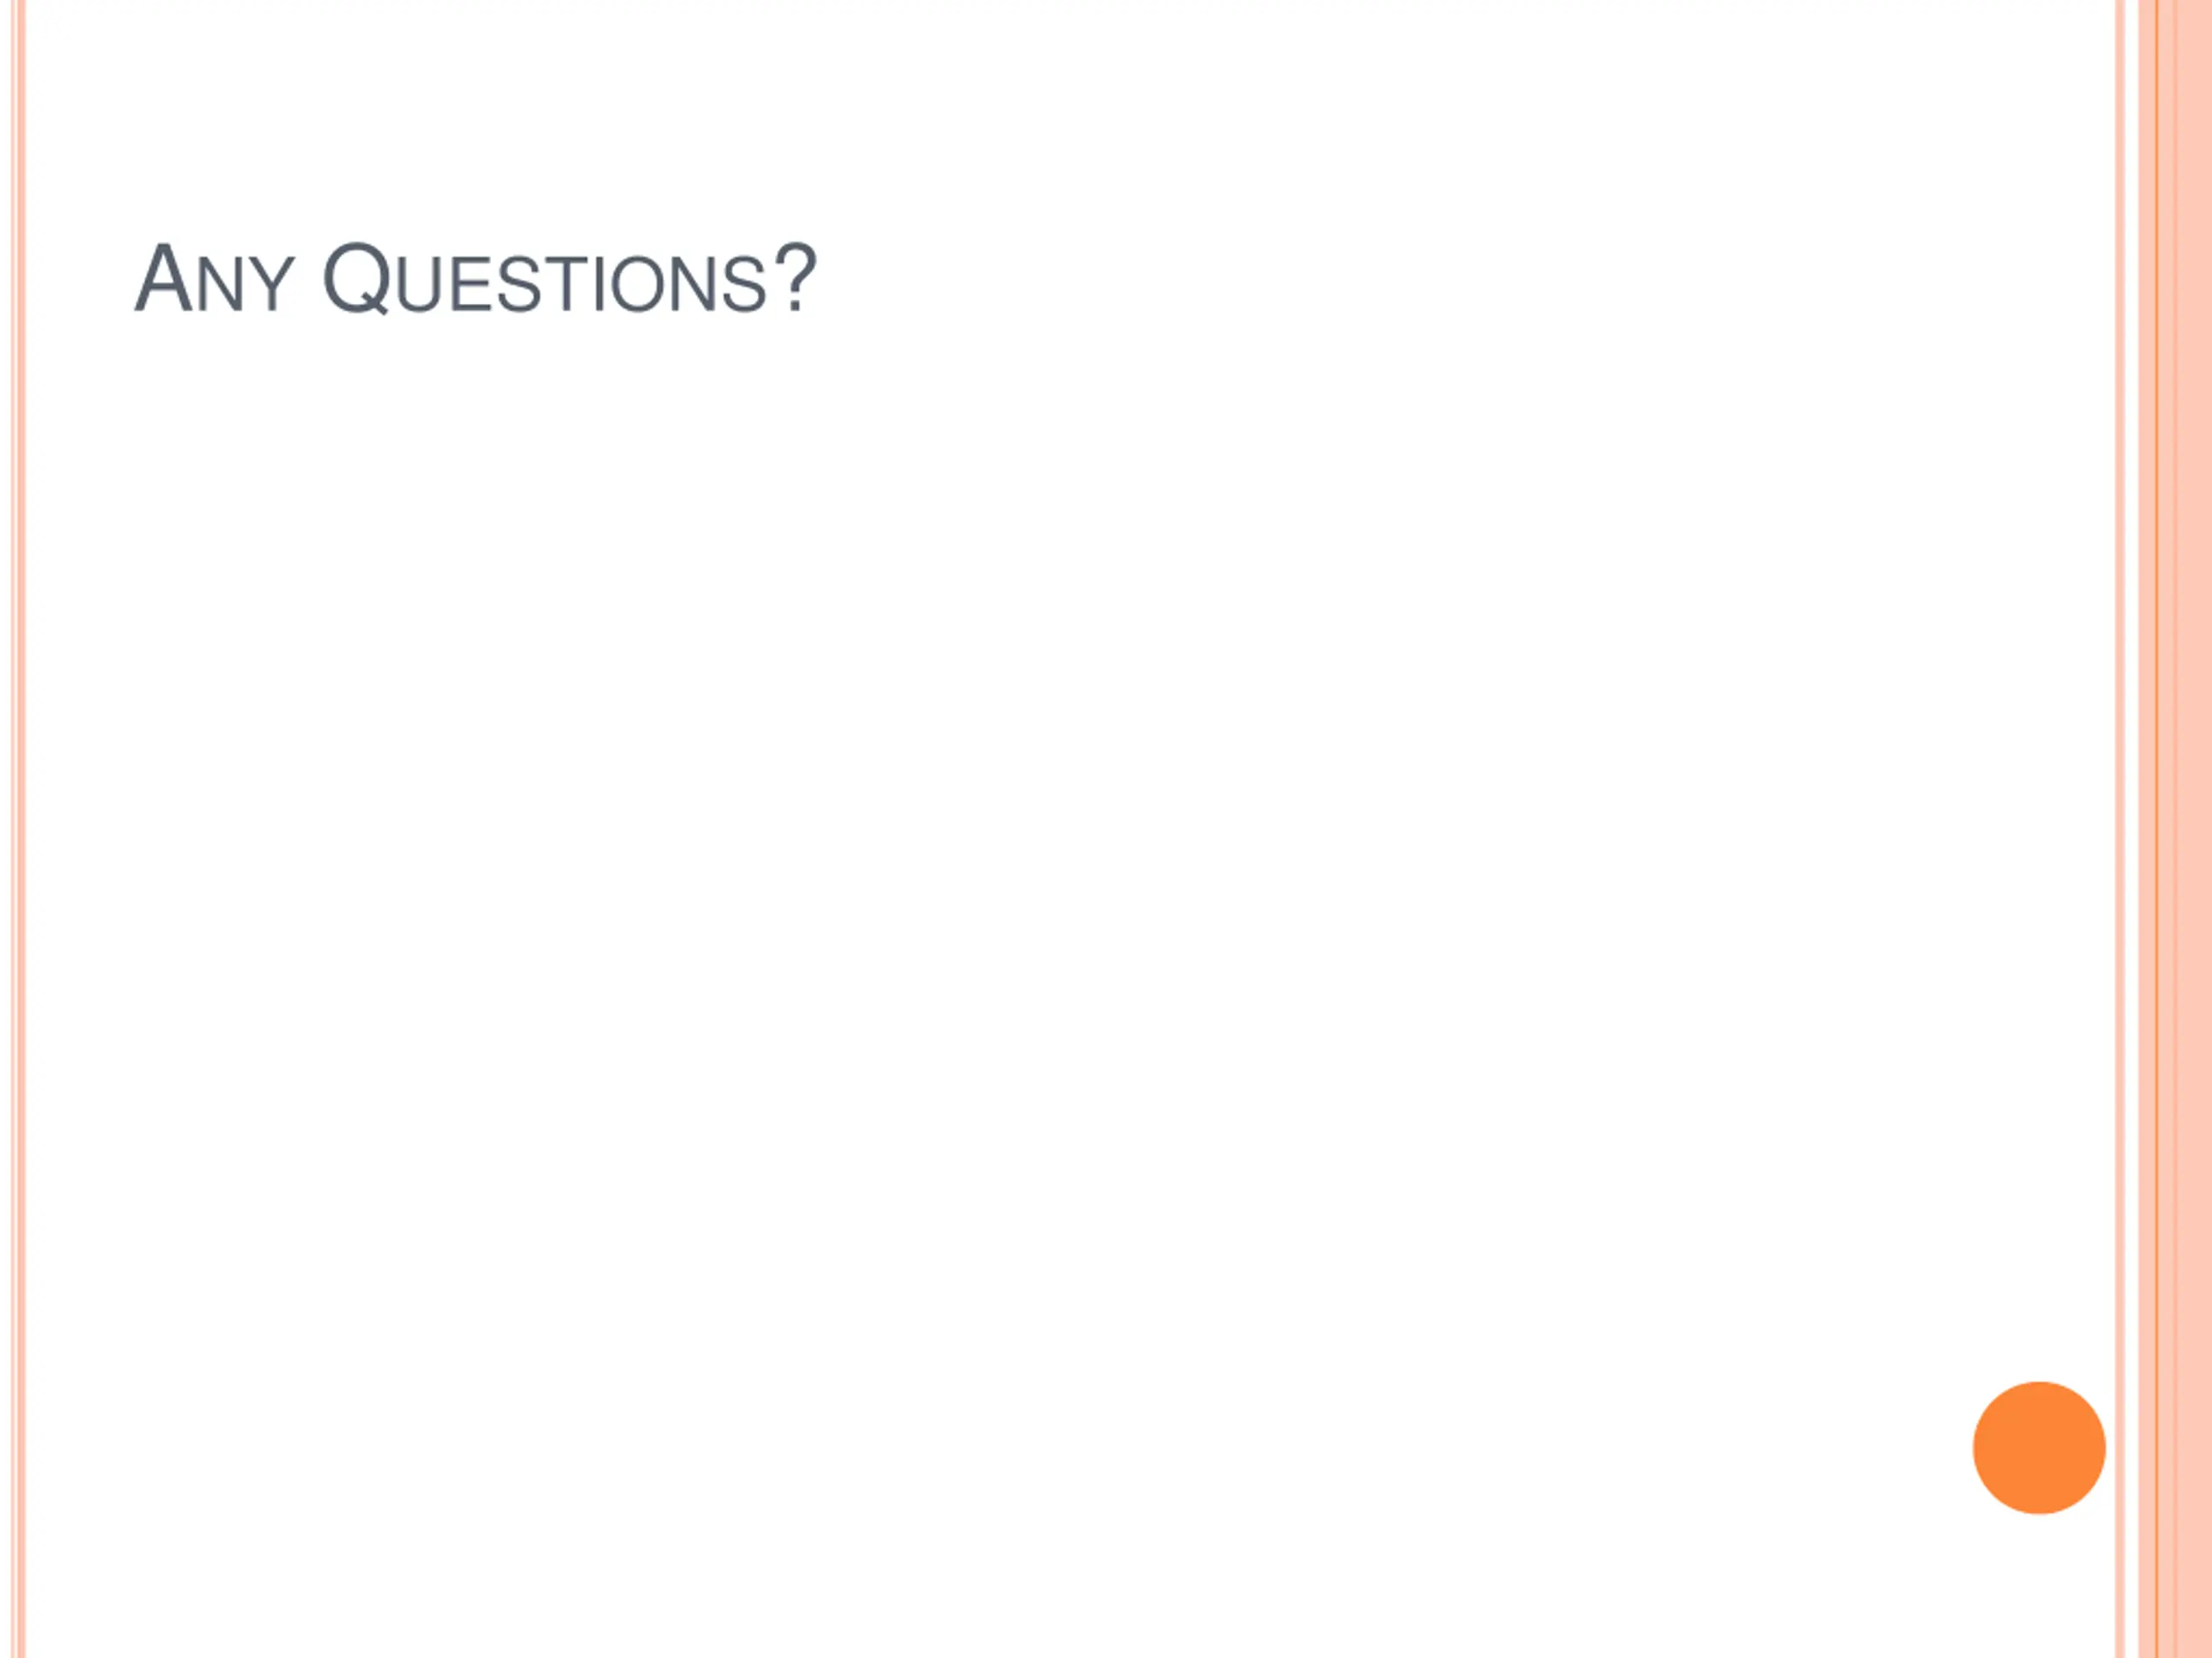Click the thin peach stripe on left edge
This screenshot has width=2212, height=1658.
18,828
